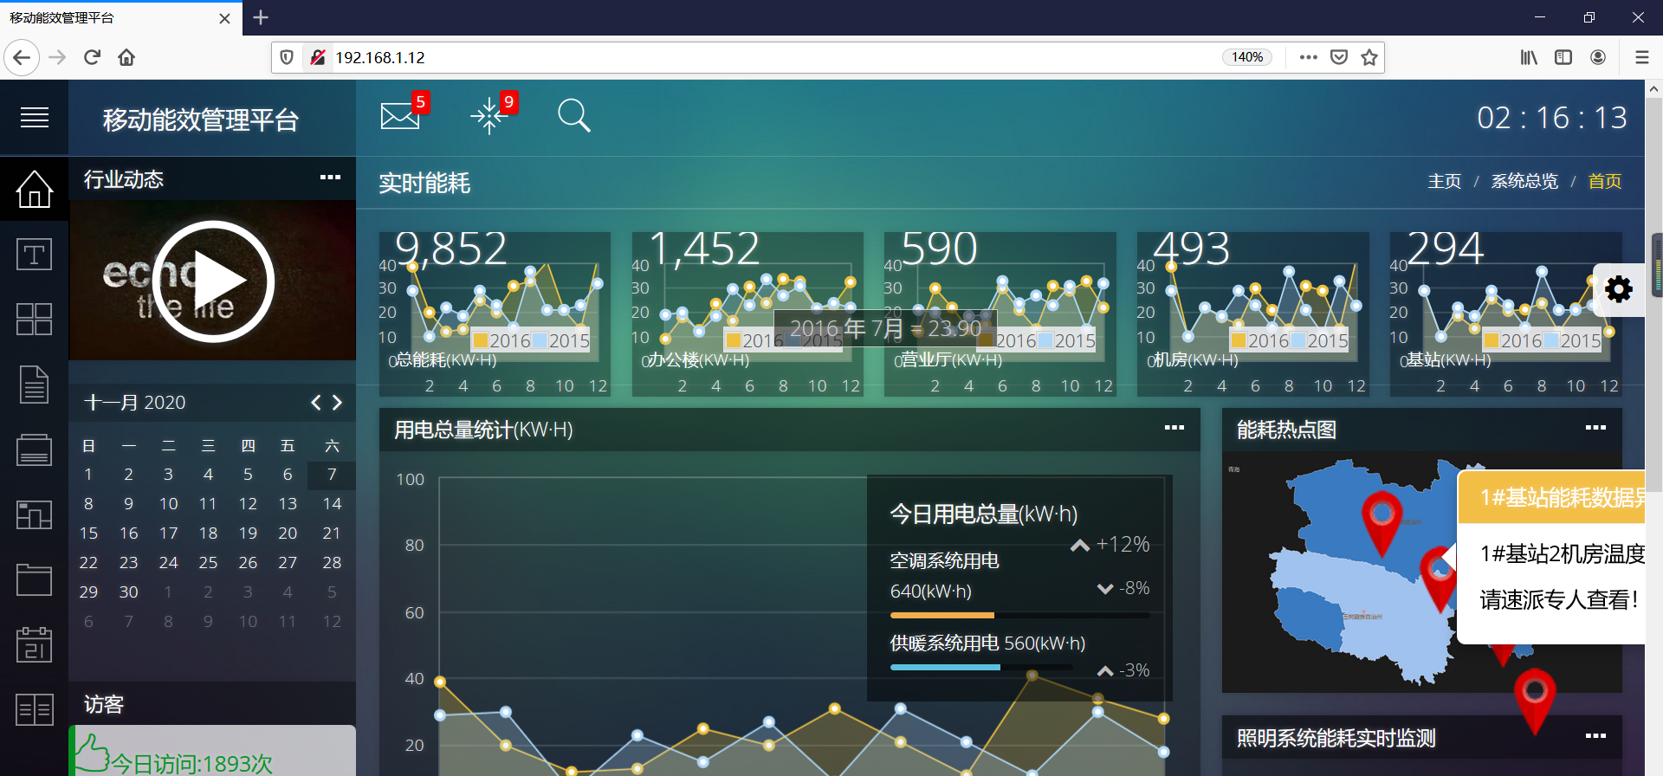Image resolution: width=1663 pixels, height=776 pixels.
Task: Go to next month in calendar
Action: tap(337, 402)
